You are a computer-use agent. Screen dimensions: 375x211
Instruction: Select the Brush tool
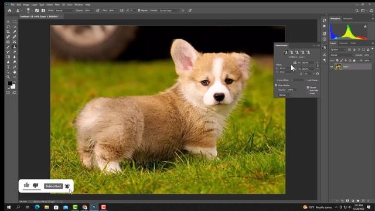pos(8,47)
